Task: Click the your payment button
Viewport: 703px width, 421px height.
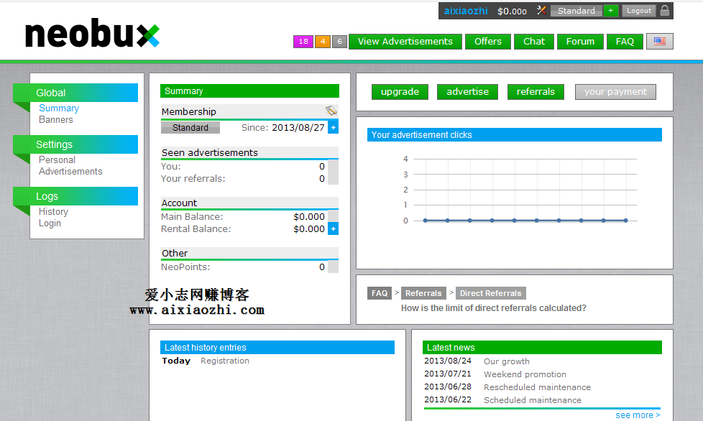Action: pyautogui.click(x=615, y=92)
